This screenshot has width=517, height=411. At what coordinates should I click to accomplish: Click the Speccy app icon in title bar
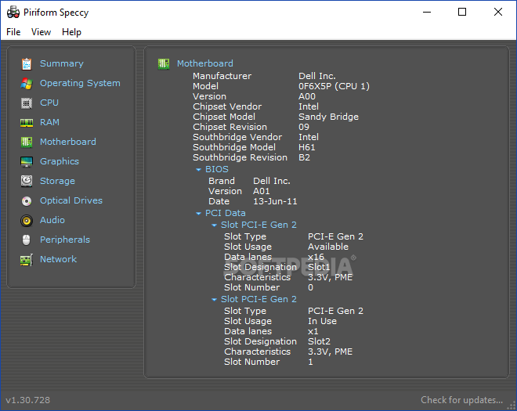(x=13, y=13)
